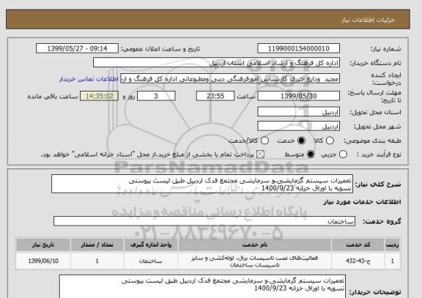Click the شماره نیاز field 1199000154000010
This screenshot has height=298, width=422.
pos(298,48)
